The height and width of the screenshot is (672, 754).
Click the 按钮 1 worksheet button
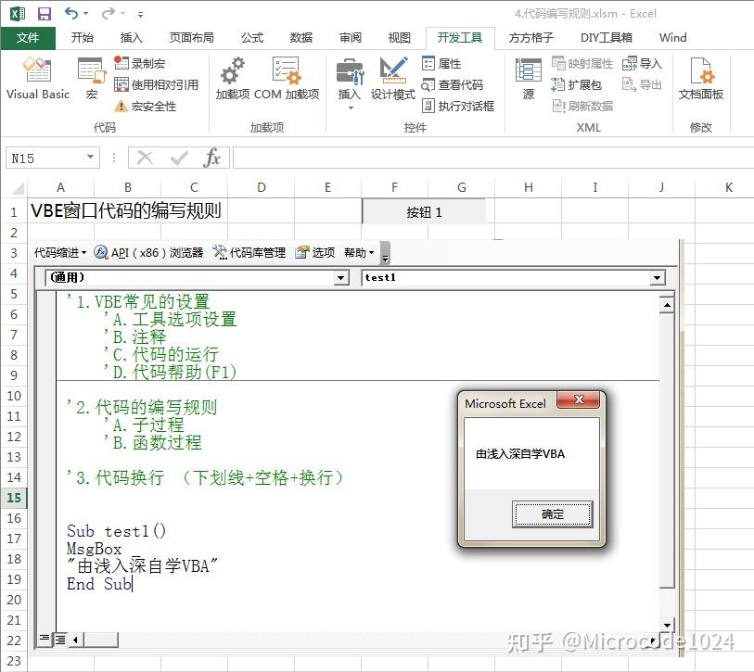pos(423,210)
